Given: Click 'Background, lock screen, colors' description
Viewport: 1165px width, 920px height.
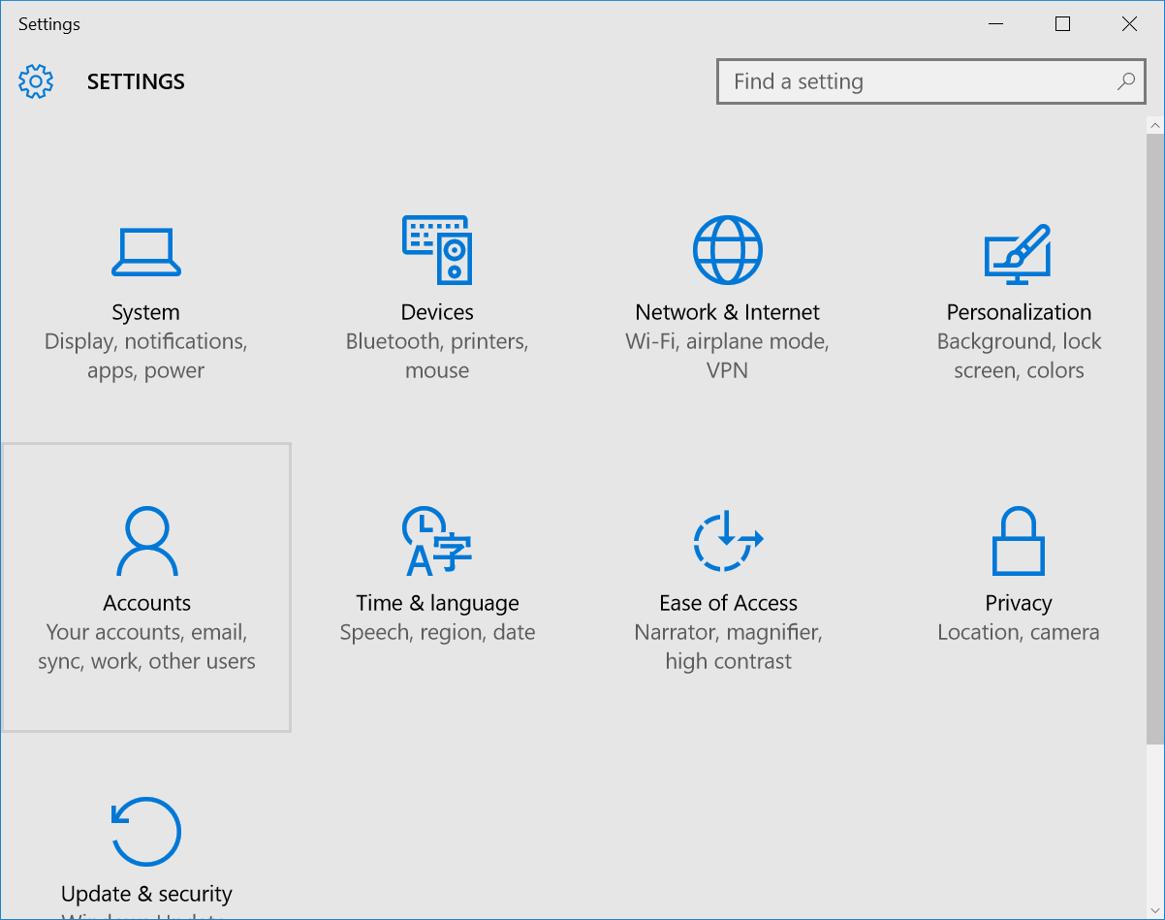Looking at the screenshot, I should (x=1019, y=356).
